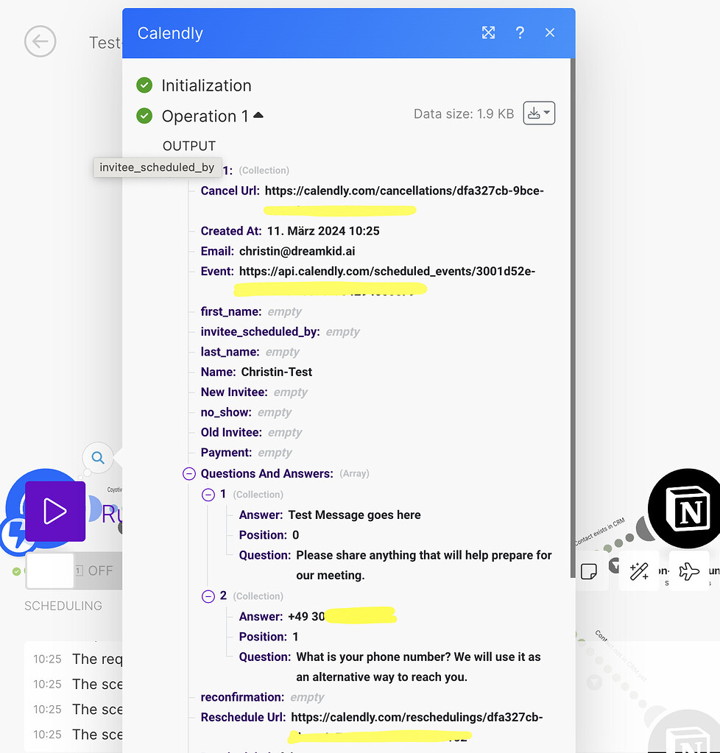Viewport: 720px width, 753px height.
Task: Open the help question mark in Calendly header
Action: [520, 32]
